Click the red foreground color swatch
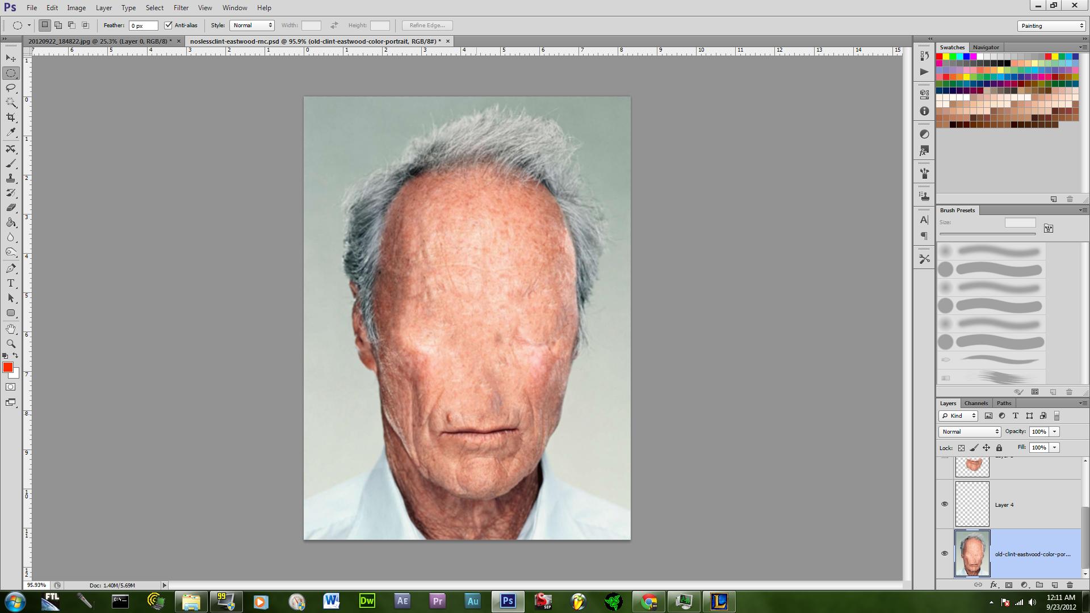Screen dimensions: 1090x613 coord(8,367)
